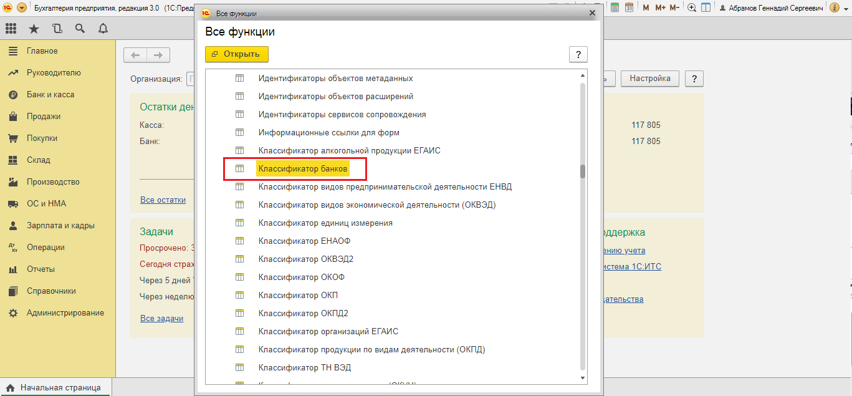Select Классификатор единиц измерения row
Screen dimensions: 852x396
click(x=325, y=223)
